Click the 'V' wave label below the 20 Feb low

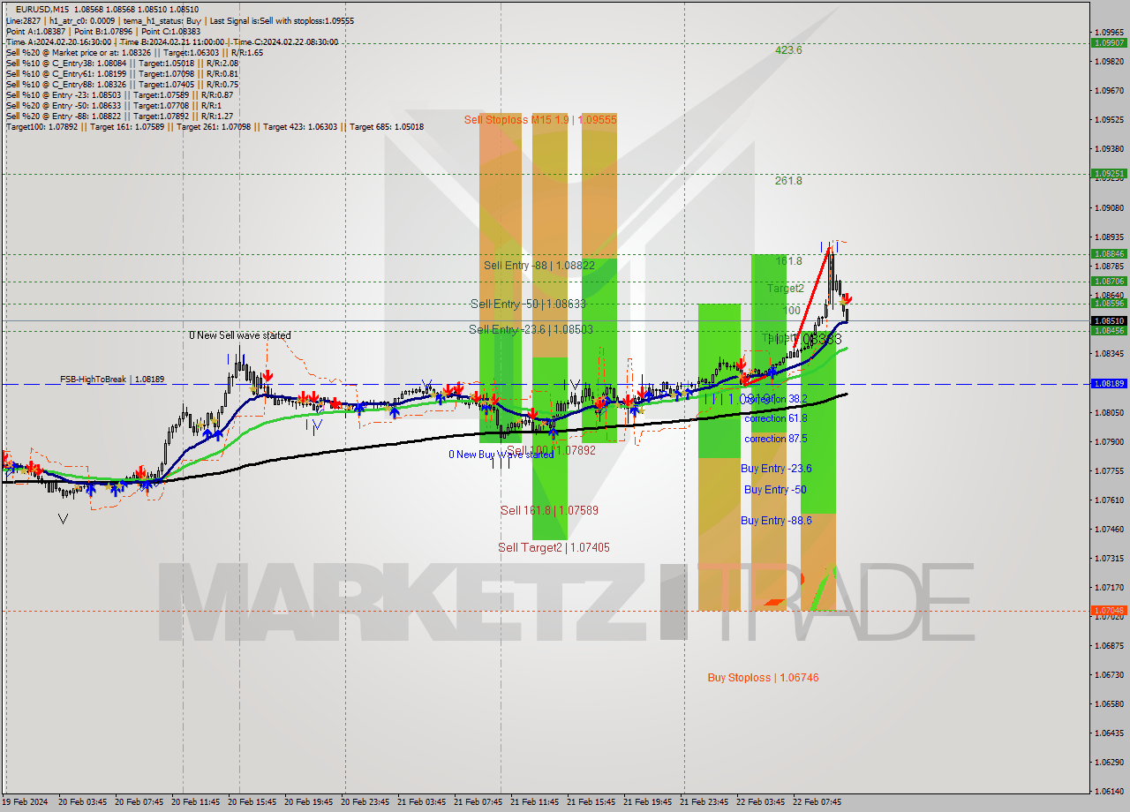tap(63, 519)
